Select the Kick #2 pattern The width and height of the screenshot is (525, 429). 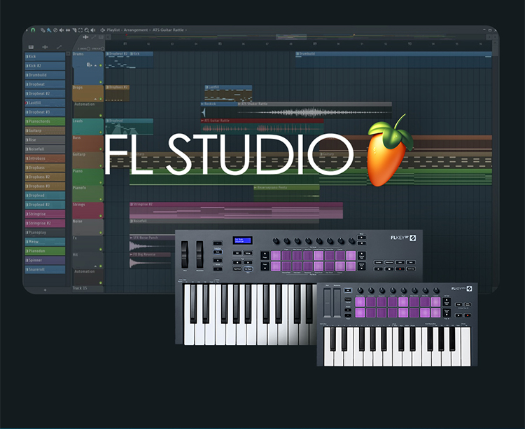[45, 66]
